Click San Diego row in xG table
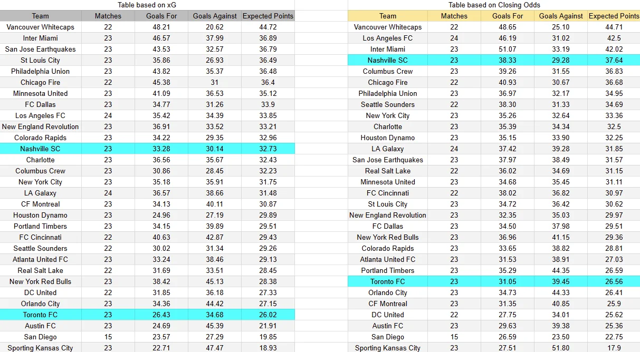This screenshot has width=640, height=352. tap(147, 337)
